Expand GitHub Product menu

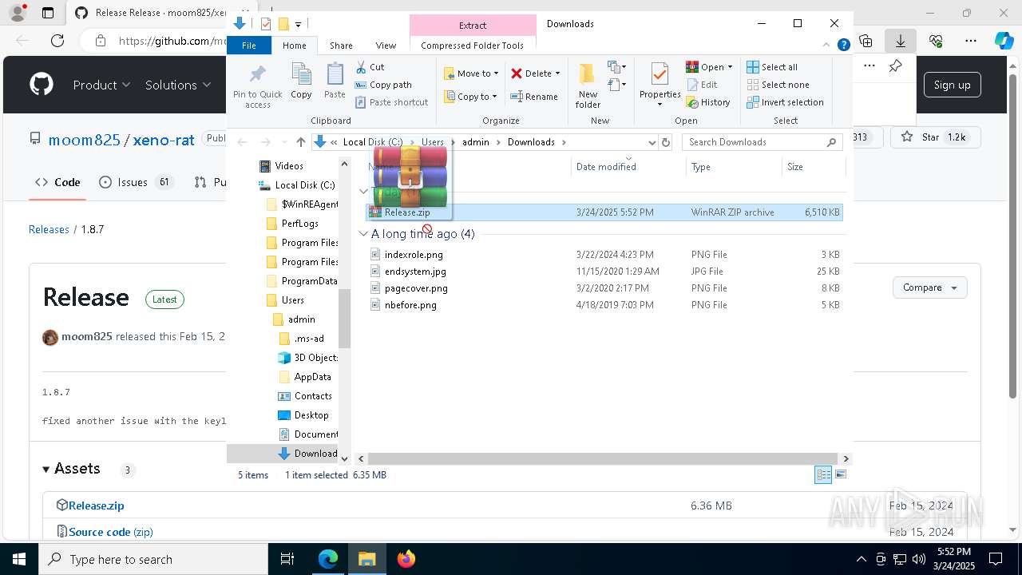[x=101, y=85]
